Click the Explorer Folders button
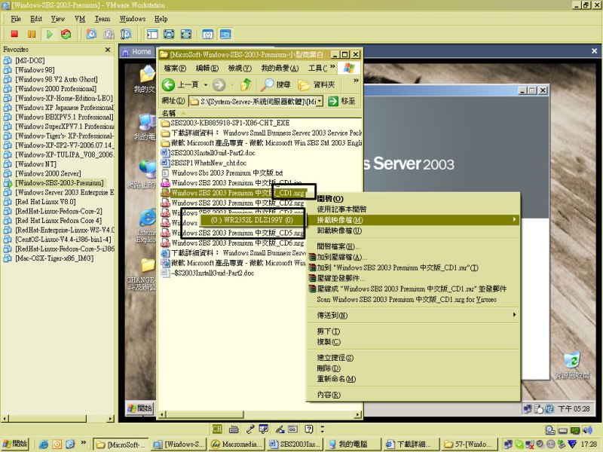The height and width of the screenshot is (452, 603). [316, 84]
